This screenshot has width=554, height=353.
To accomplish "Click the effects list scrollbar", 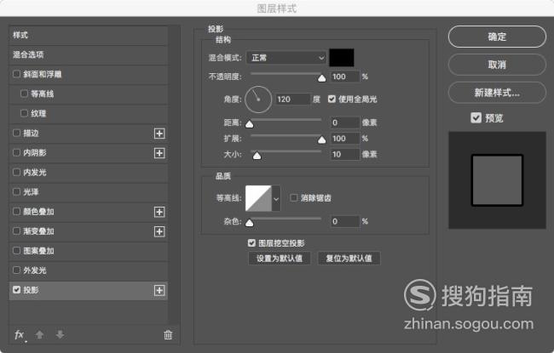I will point(174,174).
